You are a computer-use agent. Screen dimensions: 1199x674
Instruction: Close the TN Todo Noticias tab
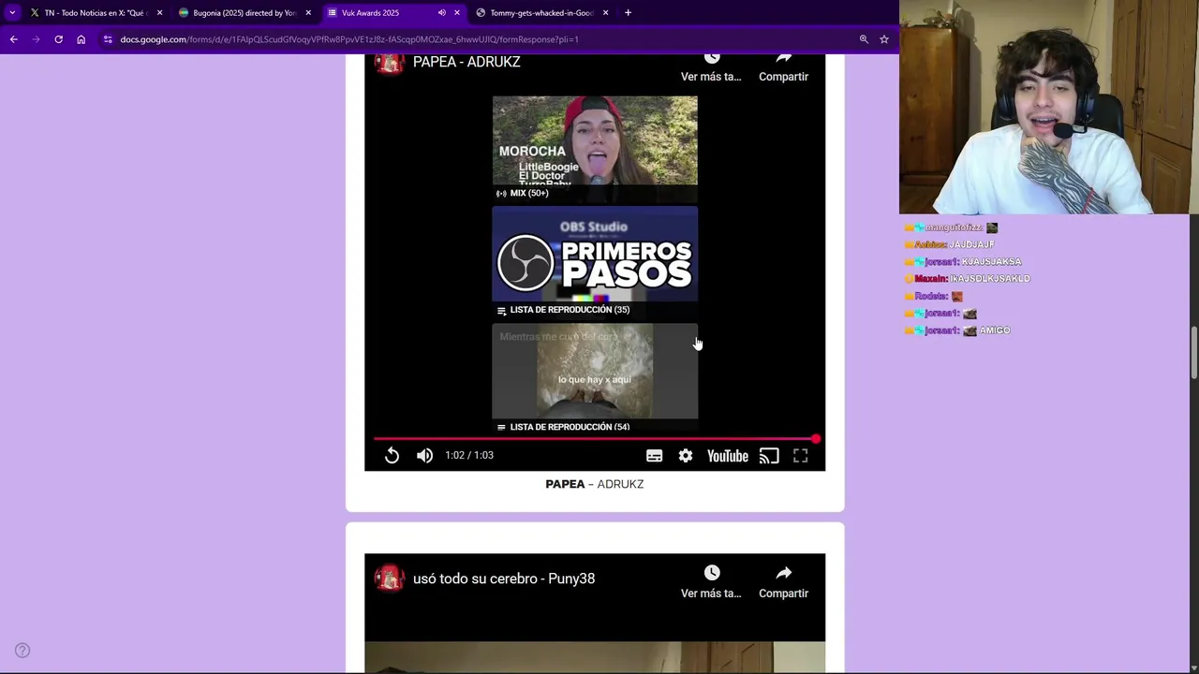[159, 13]
